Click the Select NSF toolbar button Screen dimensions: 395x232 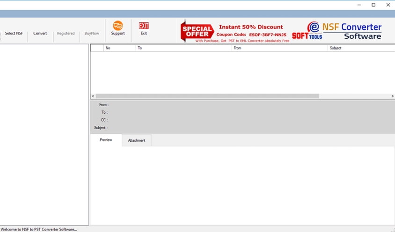(14, 33)
